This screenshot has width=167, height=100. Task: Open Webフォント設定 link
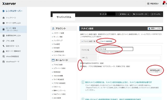click(59, 94)
